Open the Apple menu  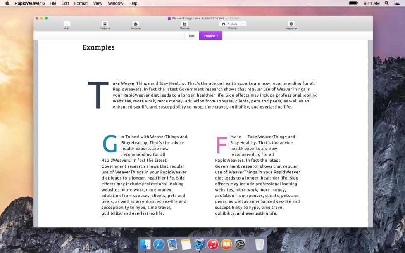pyautogui.click(x=7, y=3)
